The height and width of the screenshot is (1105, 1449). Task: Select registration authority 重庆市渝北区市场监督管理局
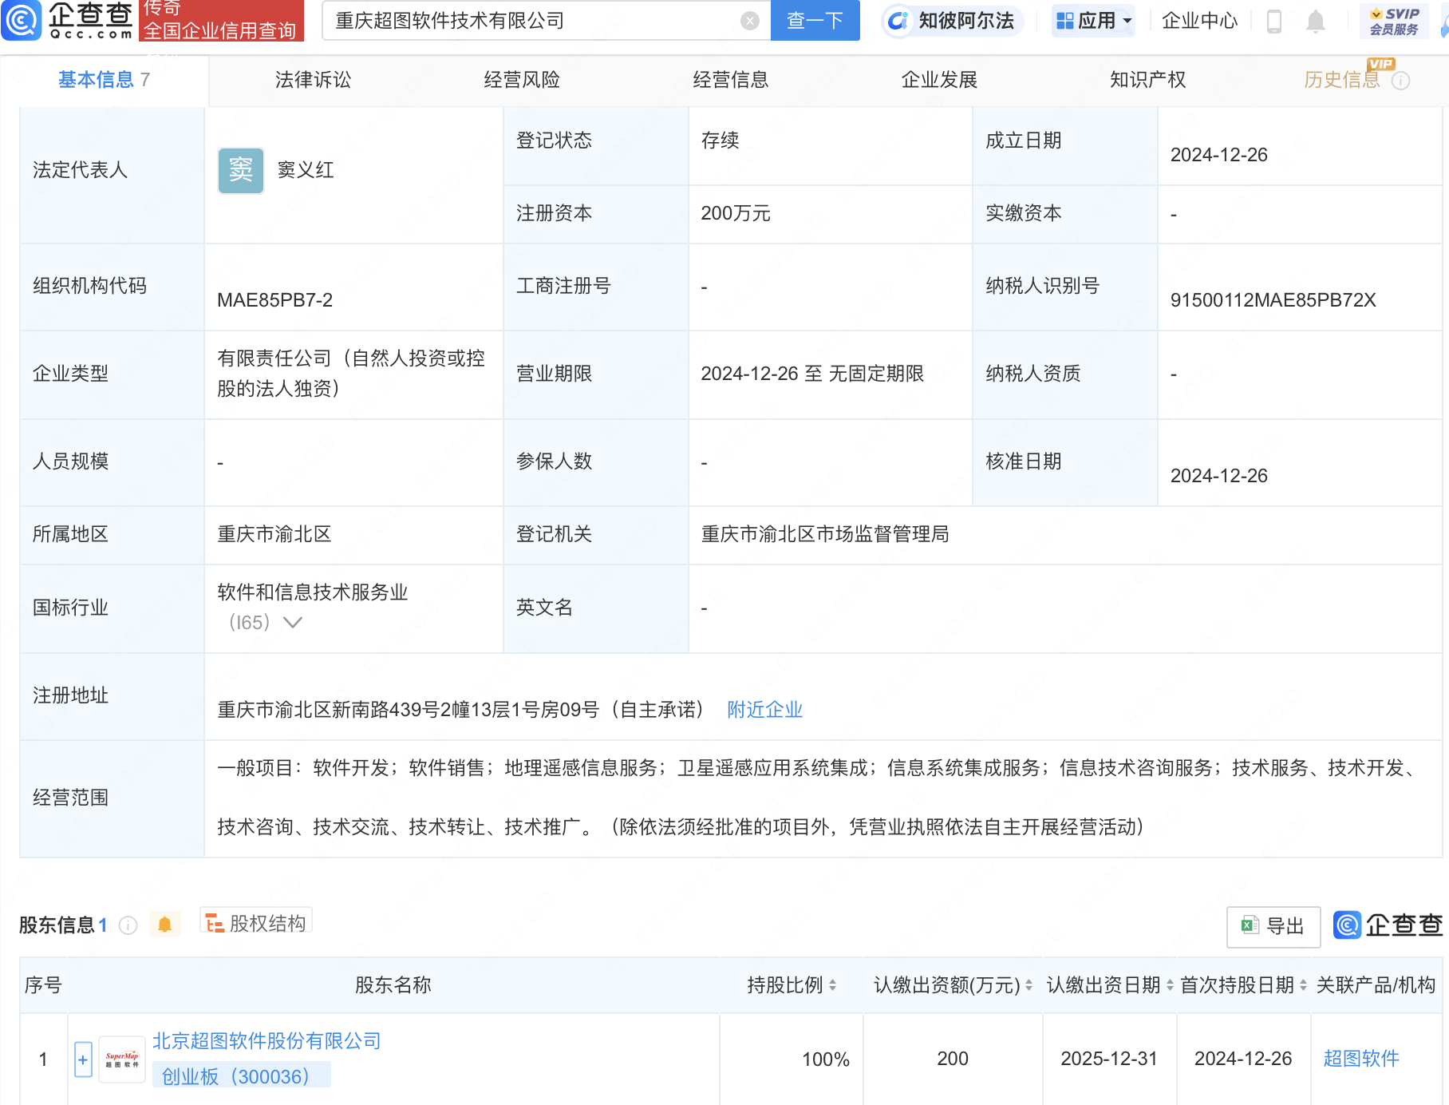tap(824, 534)
